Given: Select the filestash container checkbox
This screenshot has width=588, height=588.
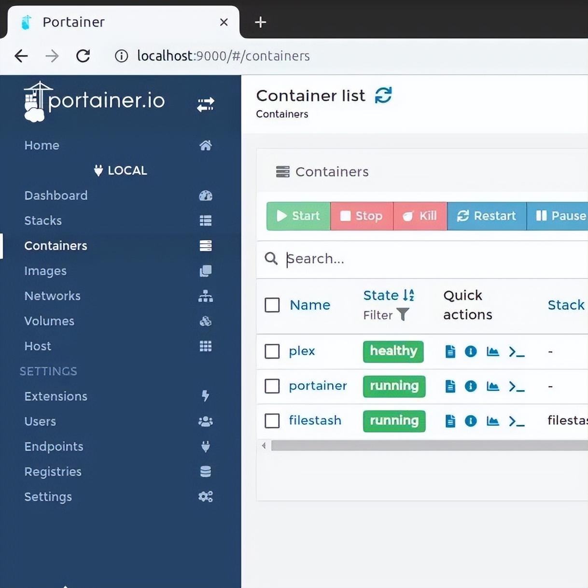Looking at the screenshot, I should click(272, 420).
